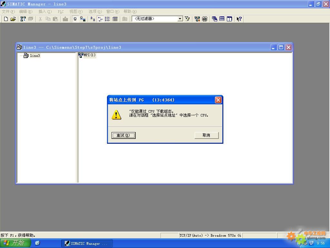This screenshot has height=248, width=330.
Task: Close the 将站点上传到 PG dialog
Action: (x=218, y=100)
